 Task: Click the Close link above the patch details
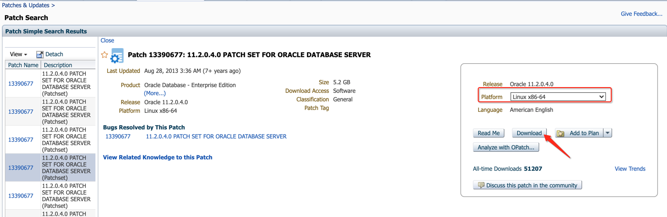(x=107, y=40)
